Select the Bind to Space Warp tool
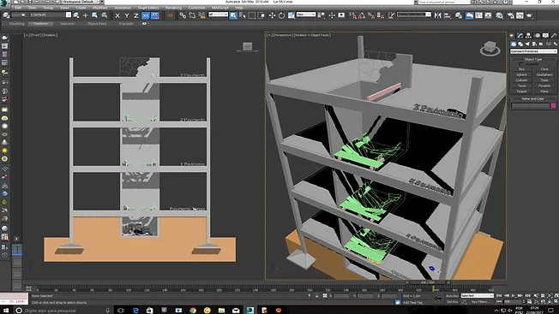This screenshot has height=314, width=559. tap(201, 15)
